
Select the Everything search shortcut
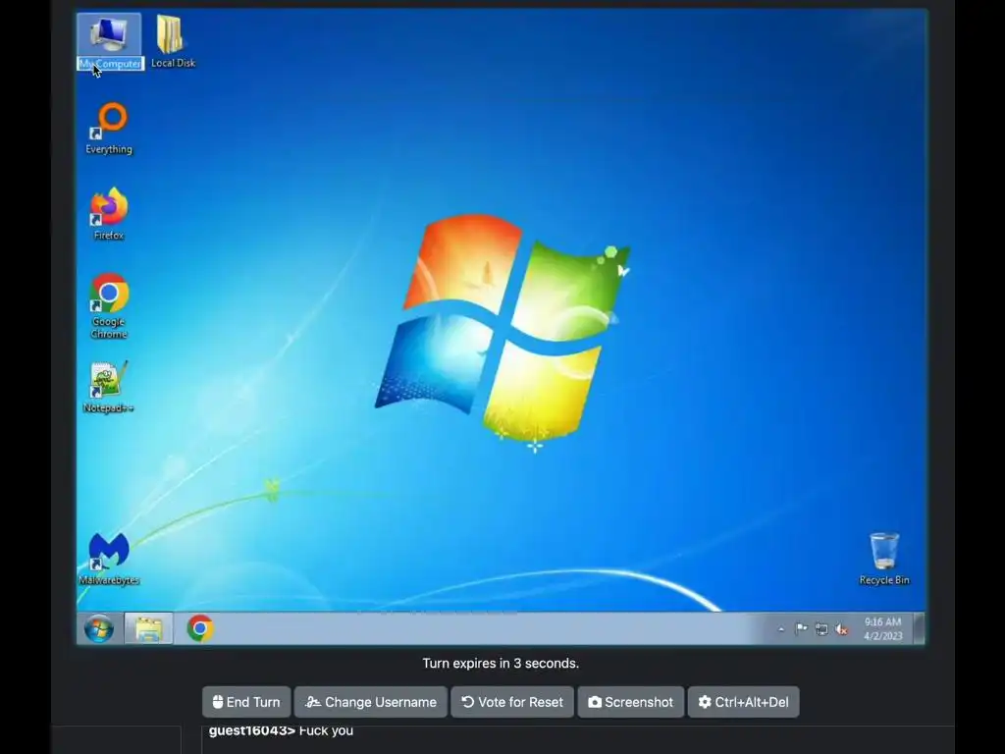109,129
